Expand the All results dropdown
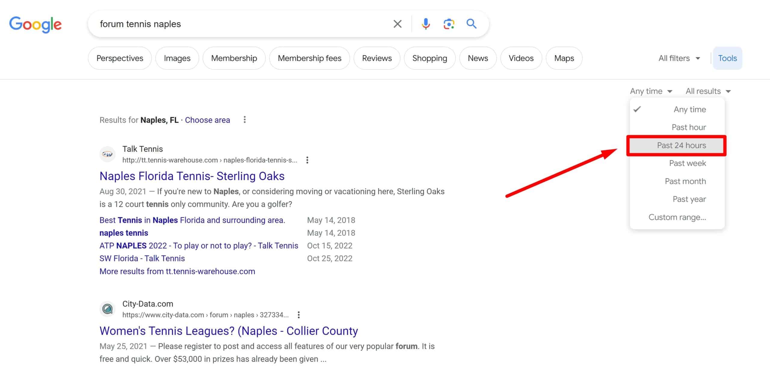 tap(708, 91)
